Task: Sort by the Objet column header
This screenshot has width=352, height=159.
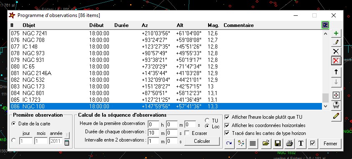Action: point(29,25)
